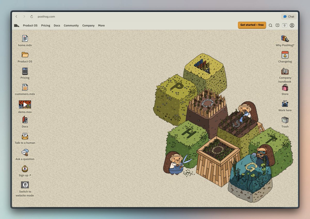The width and height of the screenshot is (310, 219).
Task: Open the Ask a question chat icon
Action: (25, 152)
